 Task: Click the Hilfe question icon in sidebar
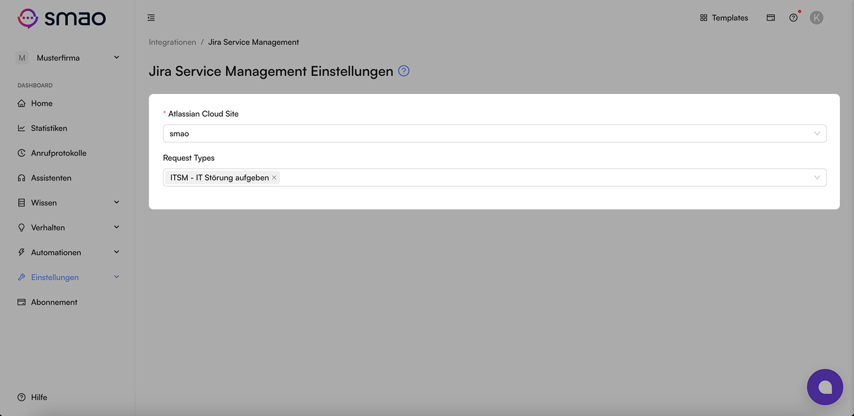coord(22,397)
